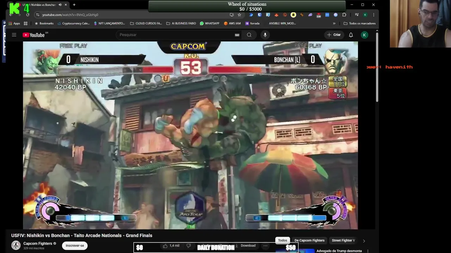This screenshot has width=451, height=253.
Task: Open Chrome three-dot menu
Action: click(373, 15)
